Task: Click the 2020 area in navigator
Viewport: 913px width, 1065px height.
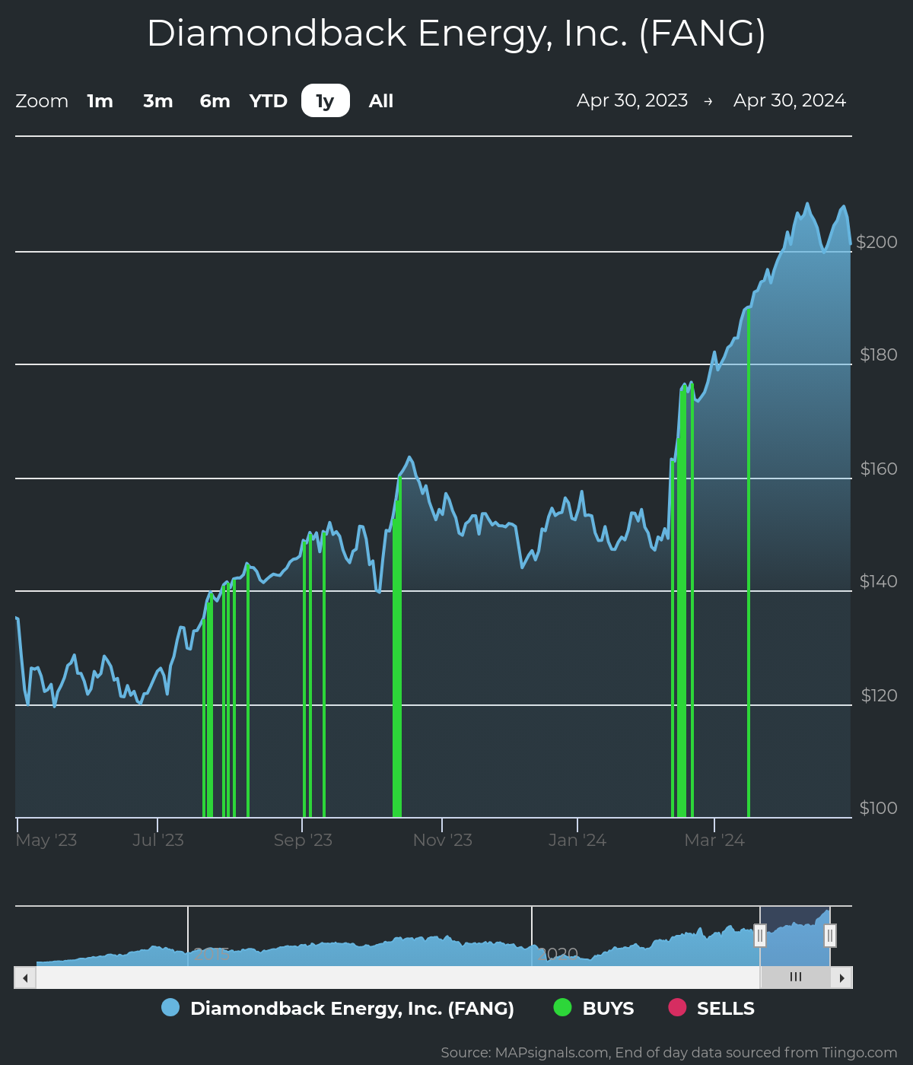Action: [x=558, y=953]
